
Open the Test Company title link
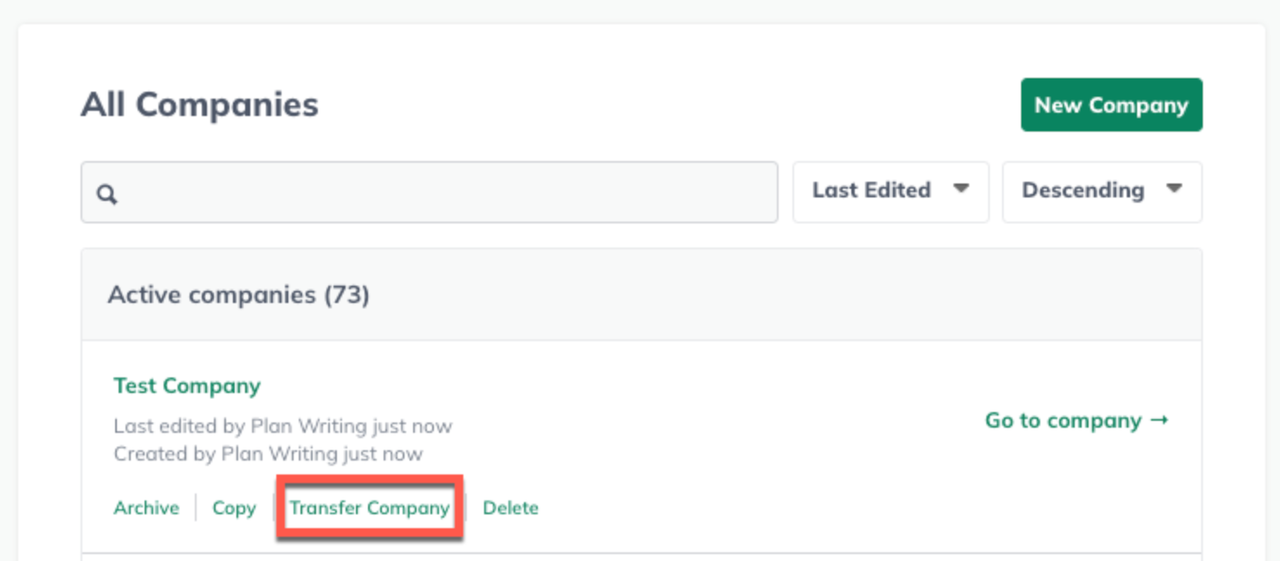[187, 386]
